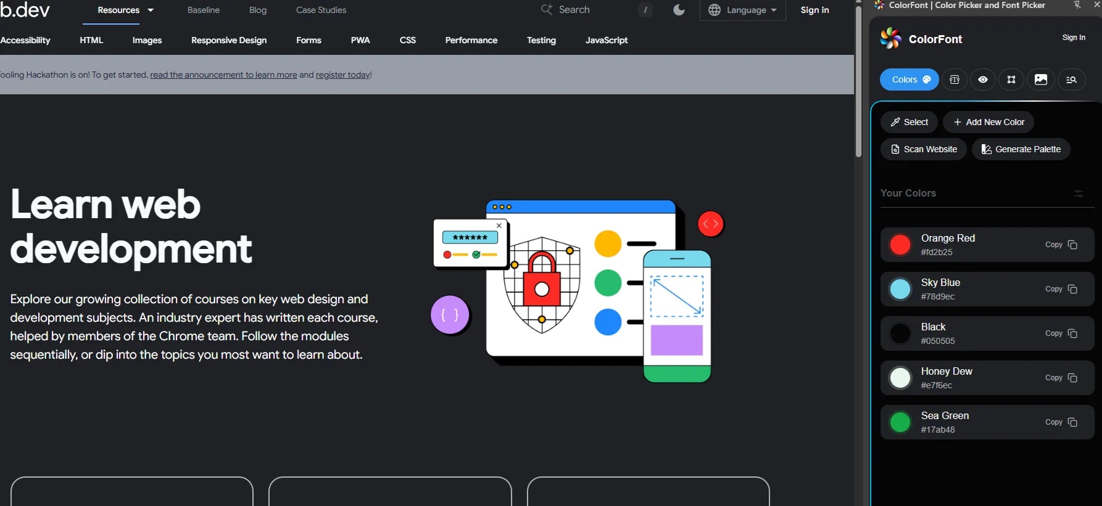This screenshot has height=506, width=1102.
Task: Copy the Orange Red color code
Action: pyautogui.click(x=1061, y=245)
